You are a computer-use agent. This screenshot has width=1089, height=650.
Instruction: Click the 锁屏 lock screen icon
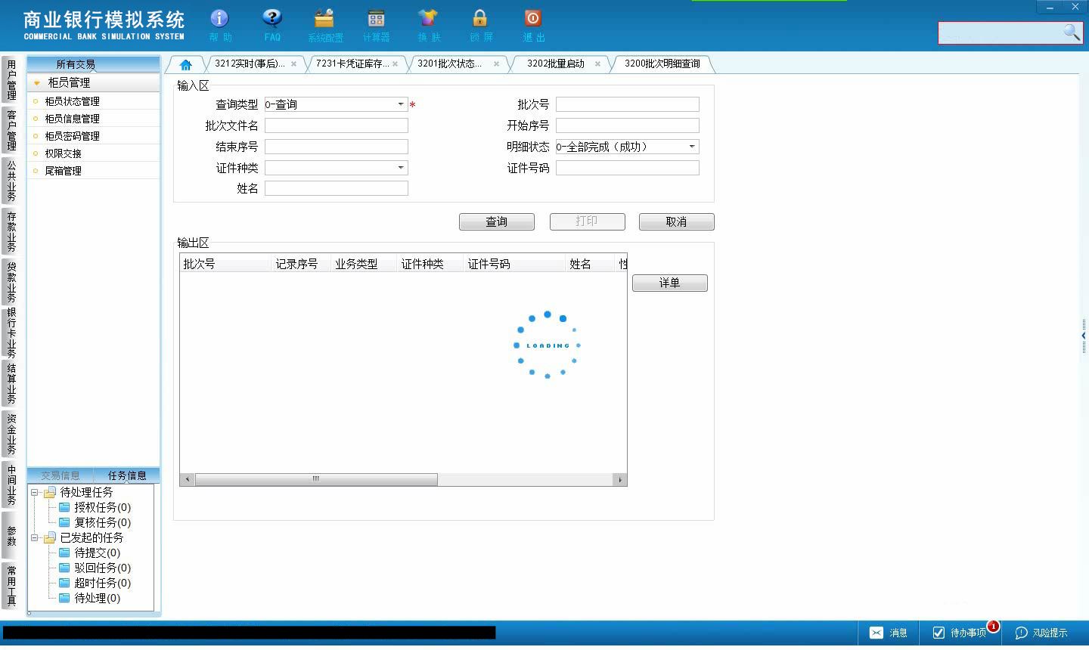(x=480, y=25)
